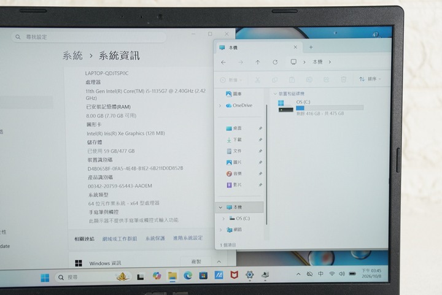Click the 1 個項目 status text
Viewport: 442px width, 295px height.
(228, 245)
